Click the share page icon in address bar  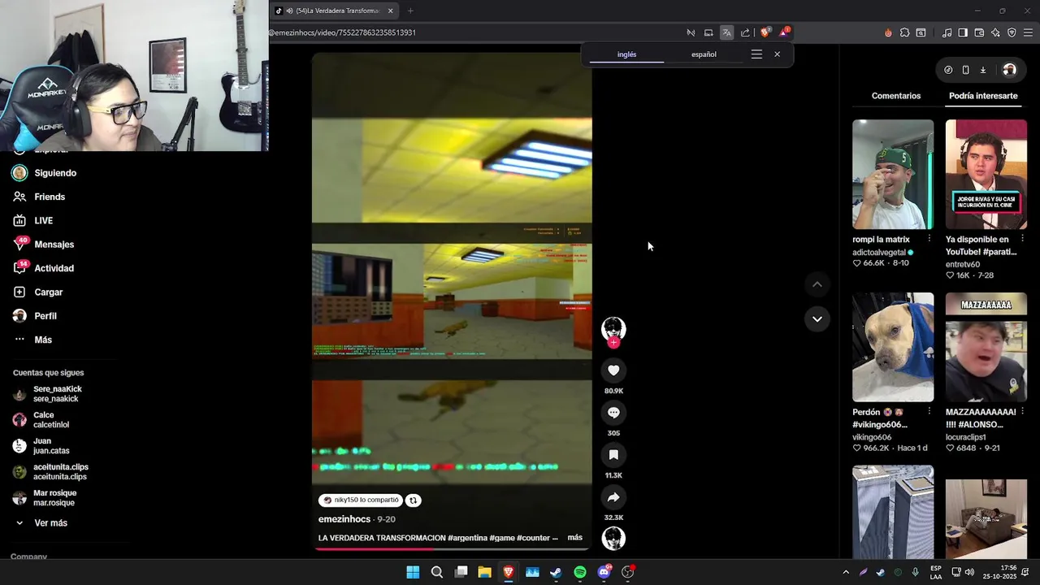pos(745,32)
